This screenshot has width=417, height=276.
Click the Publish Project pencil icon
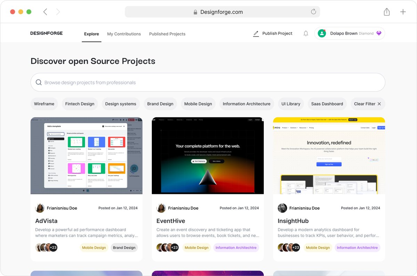256,33
